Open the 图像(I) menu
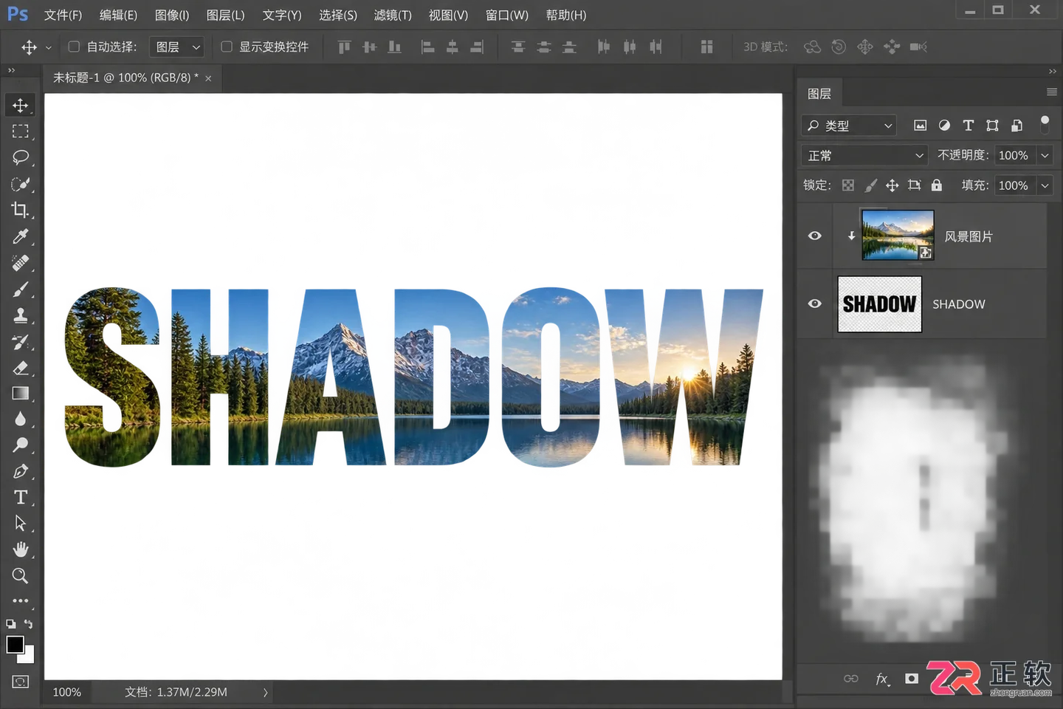1063x709 pixels. coord(172,15)
